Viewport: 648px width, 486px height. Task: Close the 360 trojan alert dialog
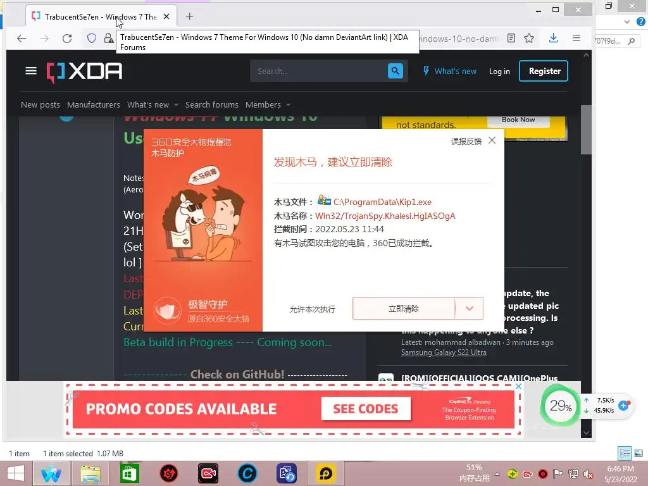(x=492, y=140)
